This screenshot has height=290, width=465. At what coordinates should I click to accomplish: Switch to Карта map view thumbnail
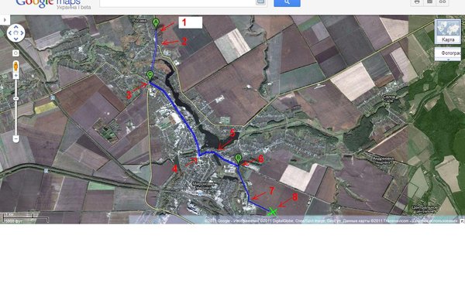[447, 32]
